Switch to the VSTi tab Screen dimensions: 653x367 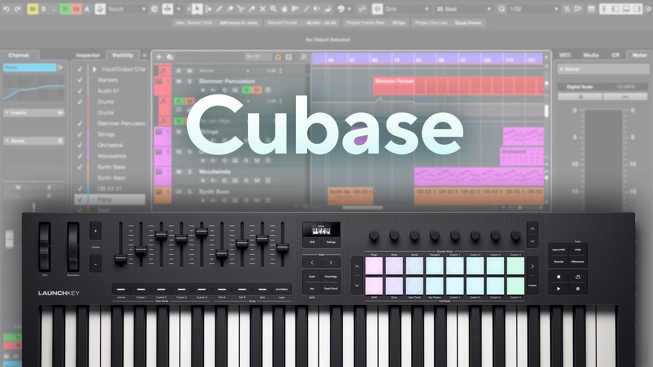565,55
